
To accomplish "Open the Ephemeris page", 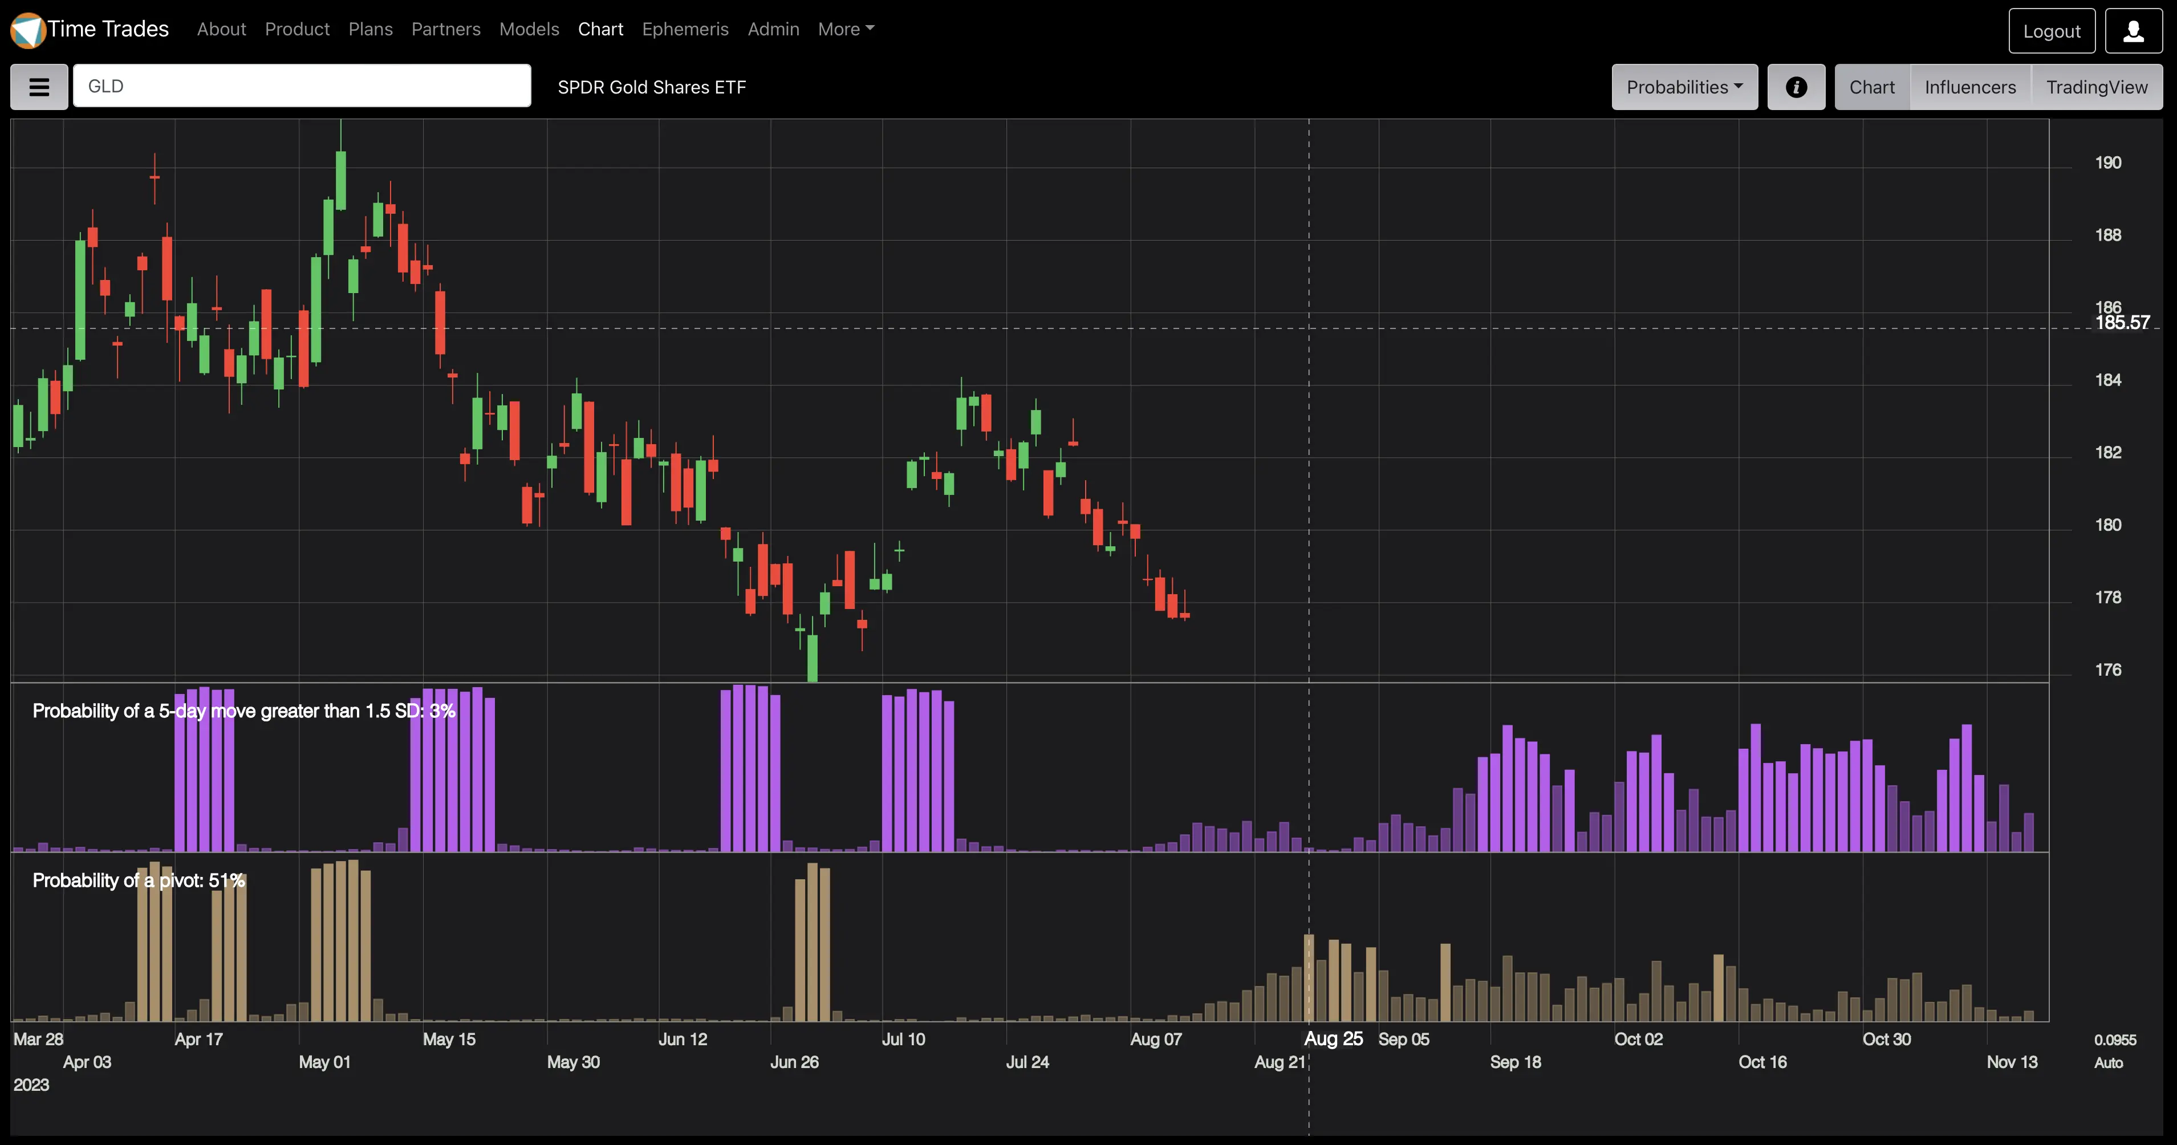I will click(x=685, y=29).
